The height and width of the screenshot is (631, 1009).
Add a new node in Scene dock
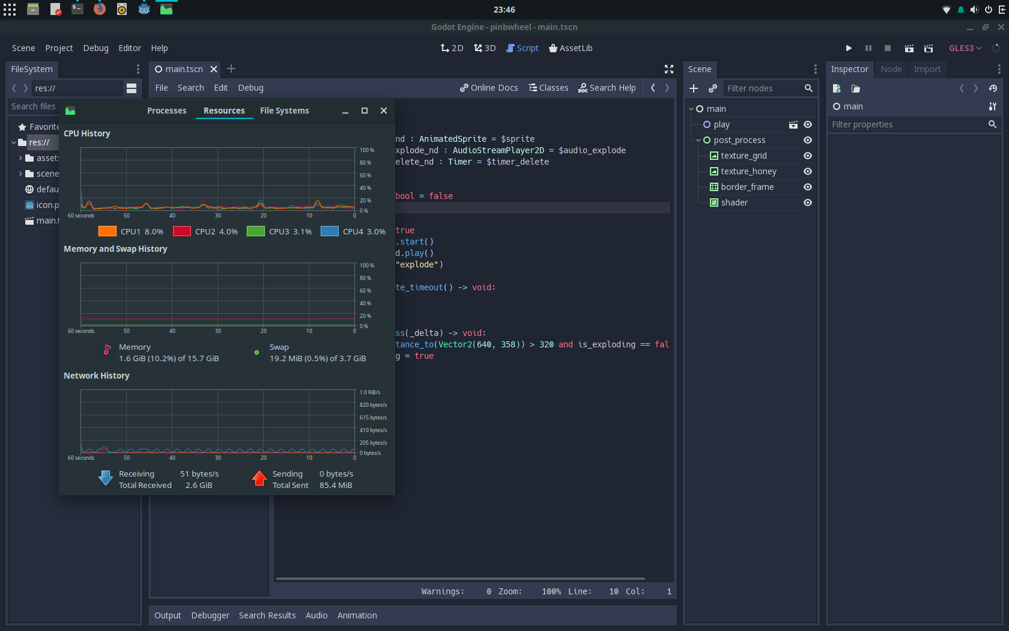[x=694, y=88]
